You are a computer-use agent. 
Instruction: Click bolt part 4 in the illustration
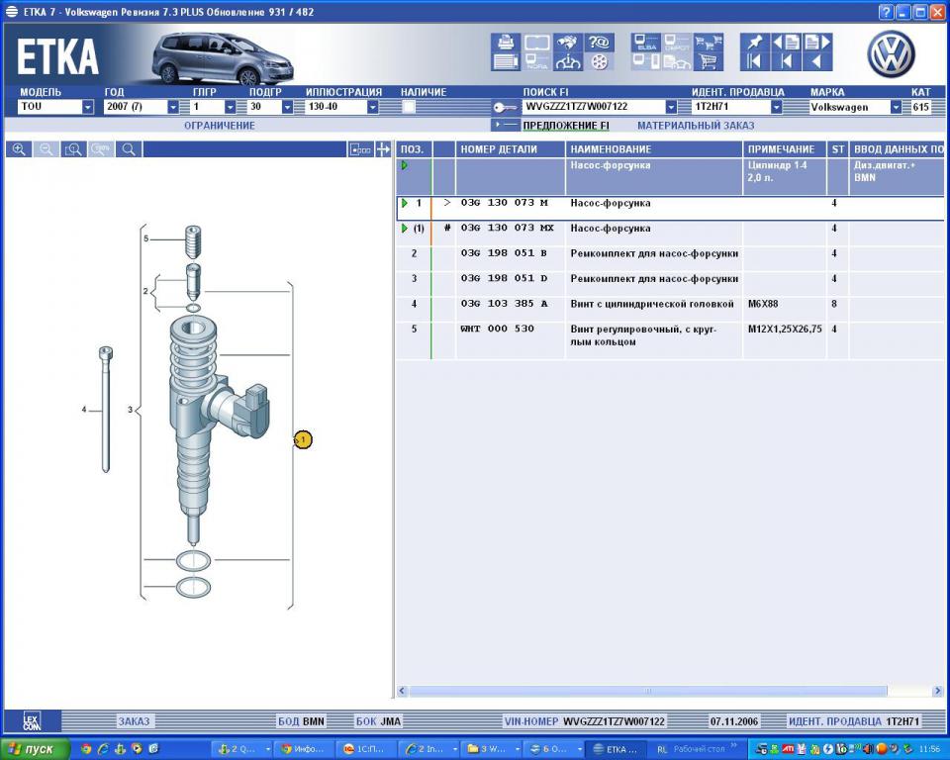pos(106,410)
